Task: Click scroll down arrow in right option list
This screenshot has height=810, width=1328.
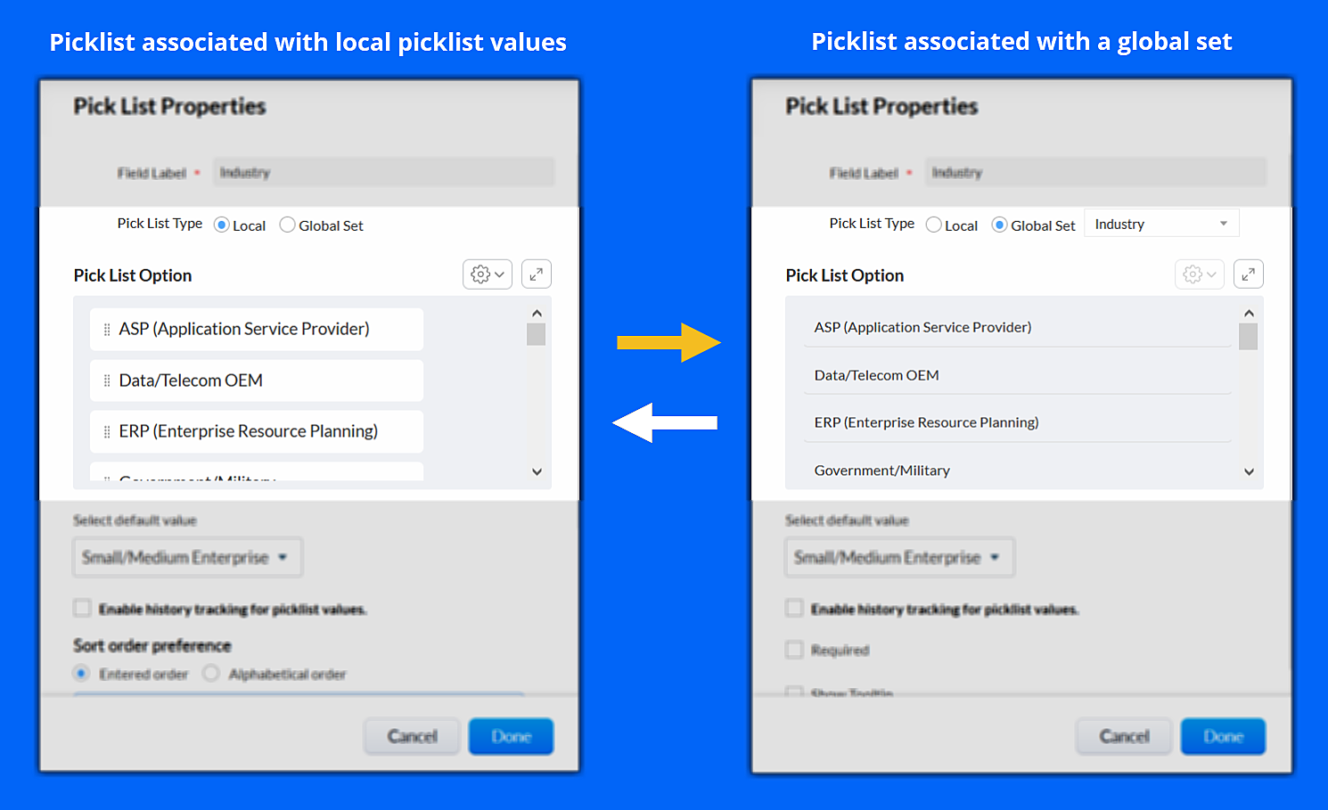Action: coord(1249,471)
